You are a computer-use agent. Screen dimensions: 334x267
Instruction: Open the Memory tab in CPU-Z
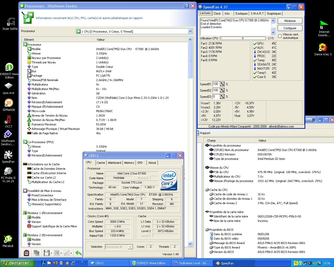(129, 163)
